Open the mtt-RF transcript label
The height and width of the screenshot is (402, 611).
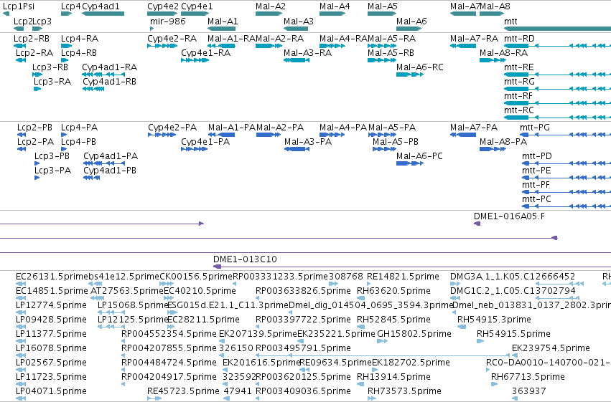tap(518, 96)
